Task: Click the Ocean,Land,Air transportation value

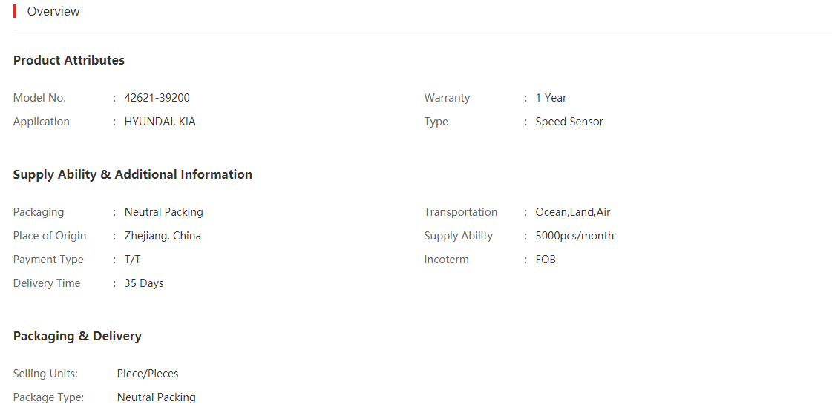Action: (x=573, y=212)
